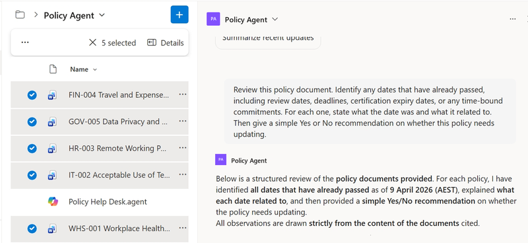Click the PA avatar beside the response

pyautogui.click(x=220, y=160)
